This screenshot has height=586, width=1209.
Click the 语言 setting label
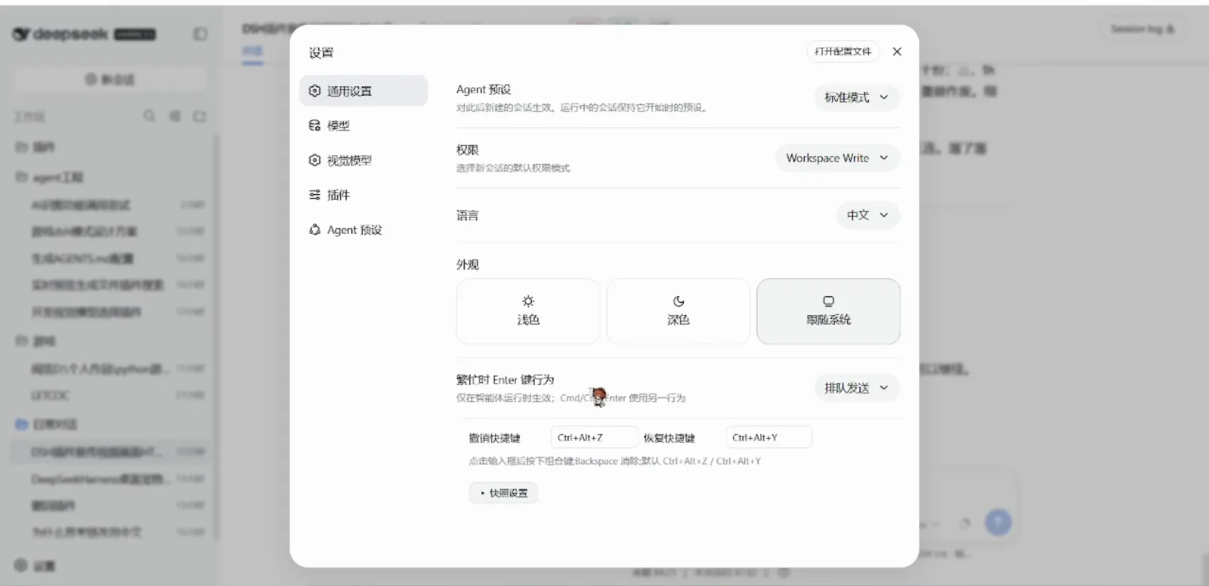pos(468,215)
